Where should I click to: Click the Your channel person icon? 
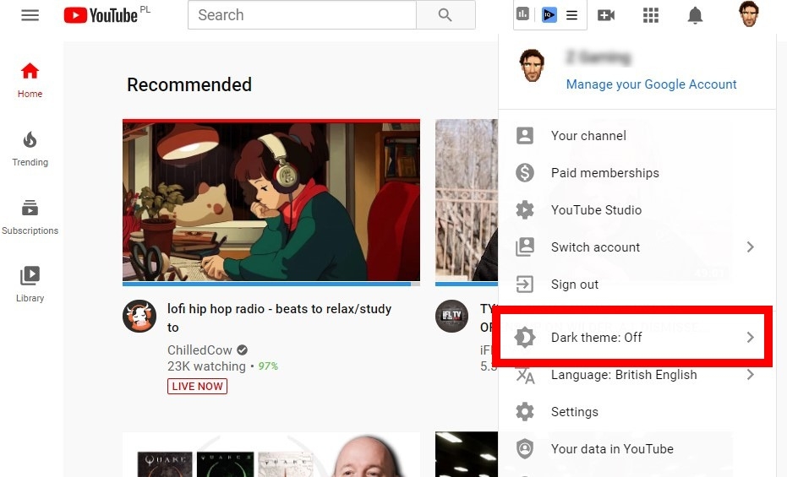tap(524, 136)
